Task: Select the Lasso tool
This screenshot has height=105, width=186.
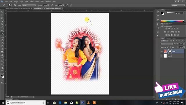Action: (x=2, y=18)
